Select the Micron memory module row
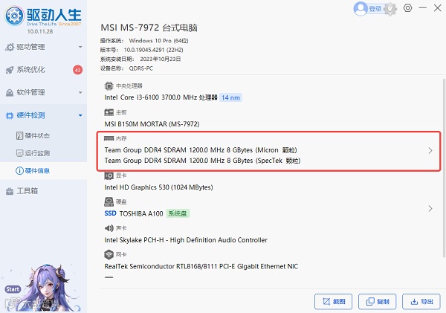Viewport: 446px width, 313px height. tap(201, 150)
